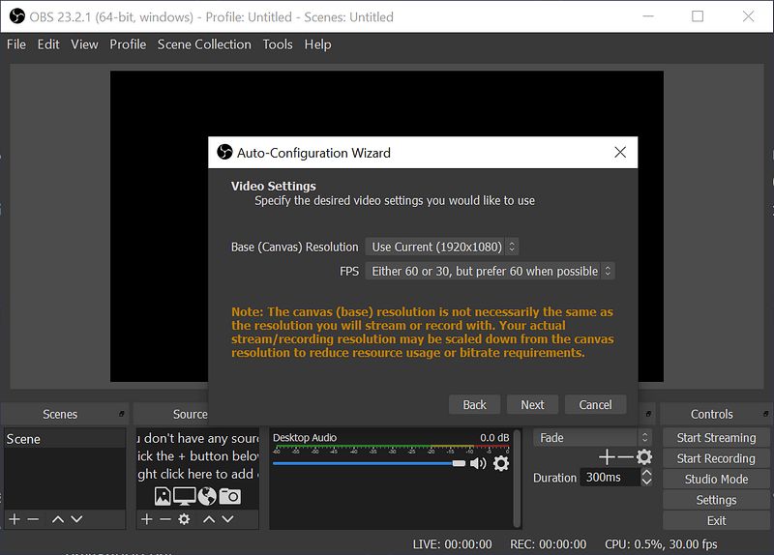Click the OBS logo in title bar
Viewport: 774px width, 555px height.
[x=17, y=16]
